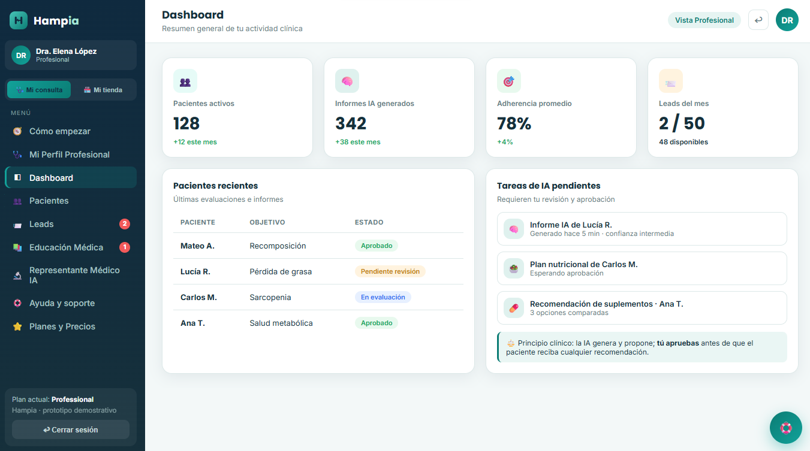Click the red badge count on Leads
The height and width of the screenshot is (451, 810).
point(125,224)
